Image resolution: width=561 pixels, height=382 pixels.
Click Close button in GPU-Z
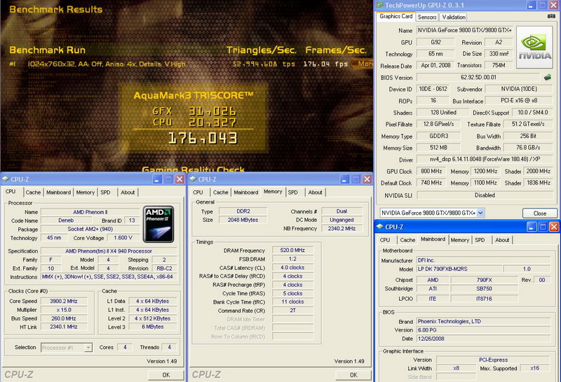(539, 213)
